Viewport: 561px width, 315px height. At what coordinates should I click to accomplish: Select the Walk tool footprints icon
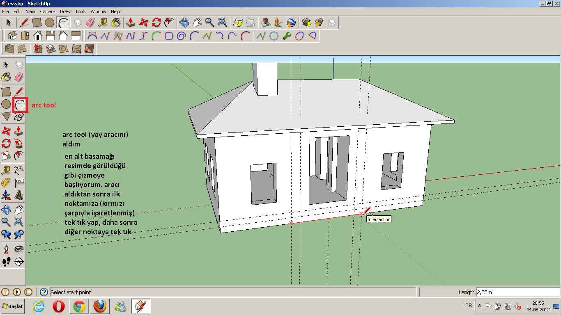[x=7, y=262]
